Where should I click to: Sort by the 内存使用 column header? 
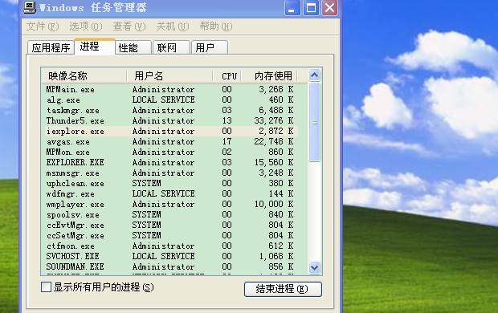(269, 76)
